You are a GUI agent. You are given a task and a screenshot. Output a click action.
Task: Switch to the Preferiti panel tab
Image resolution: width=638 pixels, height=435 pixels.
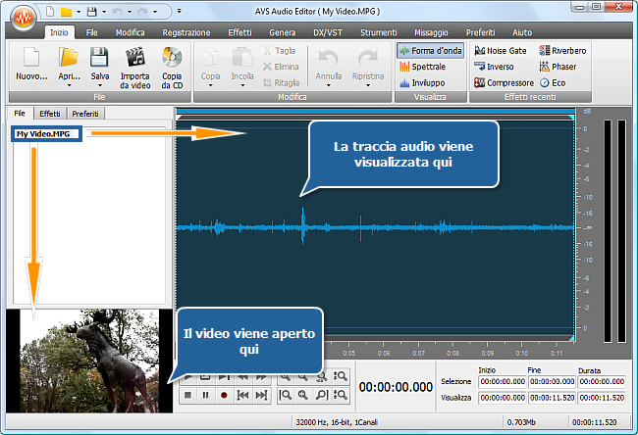click(x=84, y=115)
